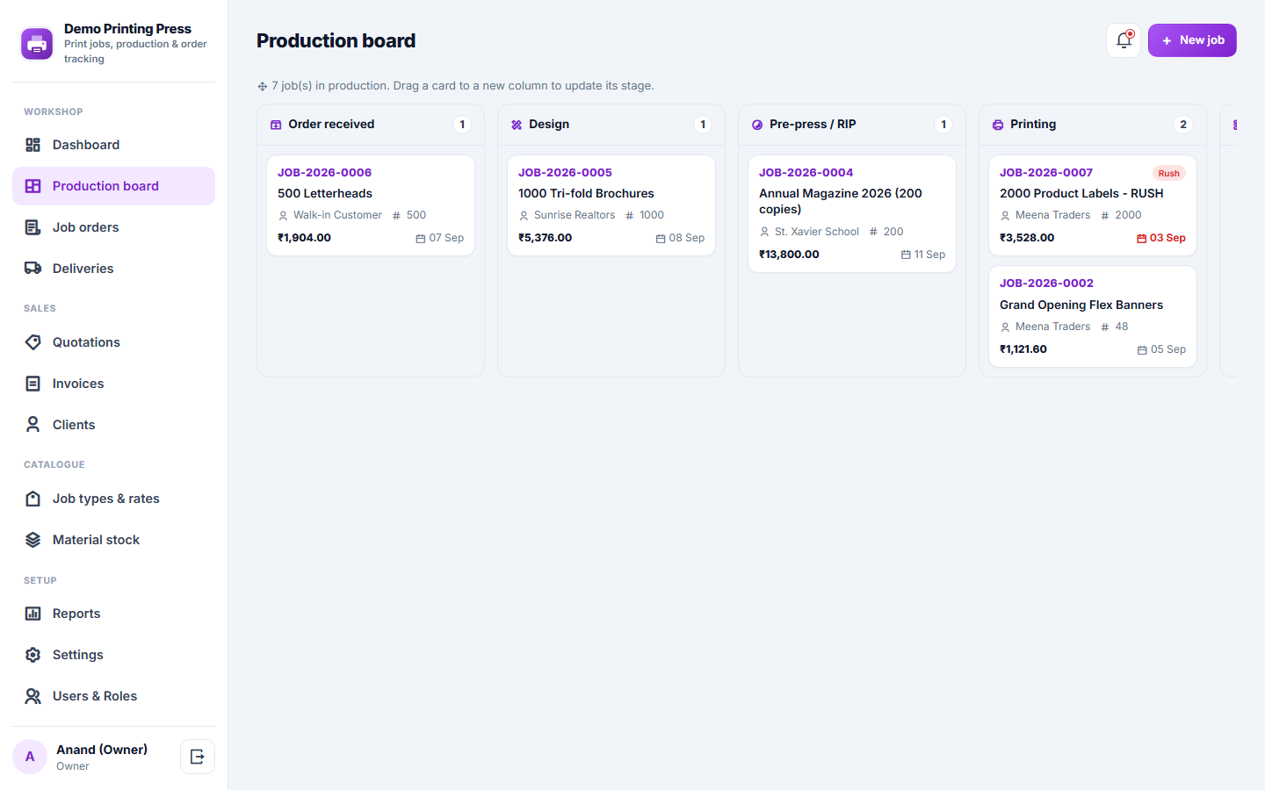This screenshot has height=790, width=1265.
Task: Go to Users & Roles
Action: click(113, 696)
